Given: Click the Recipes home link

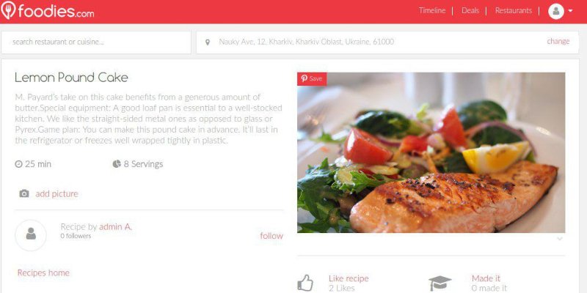Looking at the screenshot, I should click(x=43, y=272).
